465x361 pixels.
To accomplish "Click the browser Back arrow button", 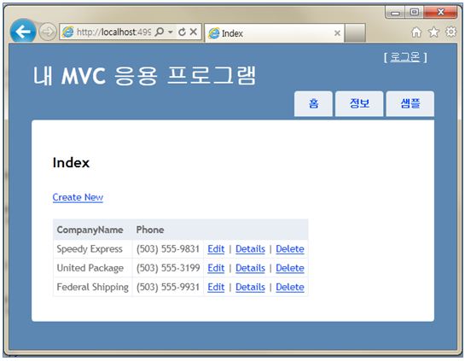I will click(x=23, y=32).
